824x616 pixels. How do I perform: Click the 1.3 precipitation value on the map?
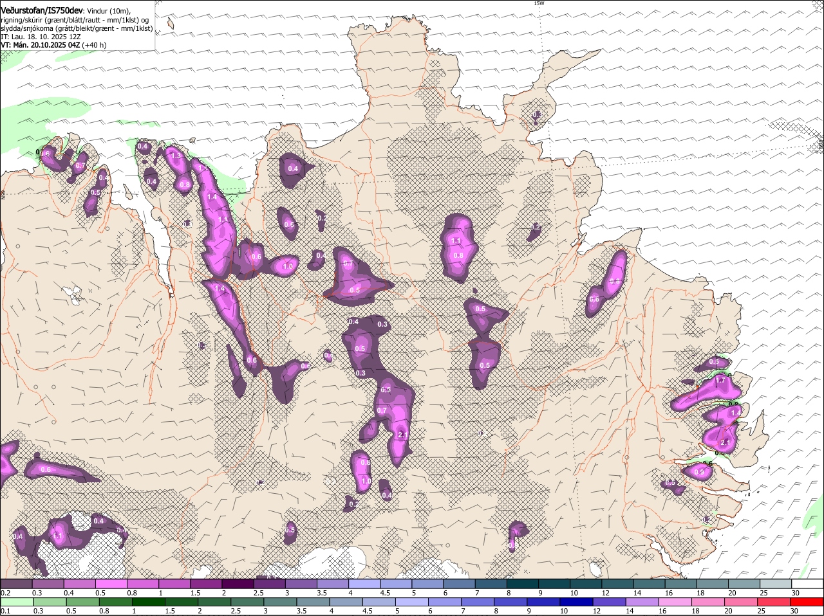tap(174, 156)
